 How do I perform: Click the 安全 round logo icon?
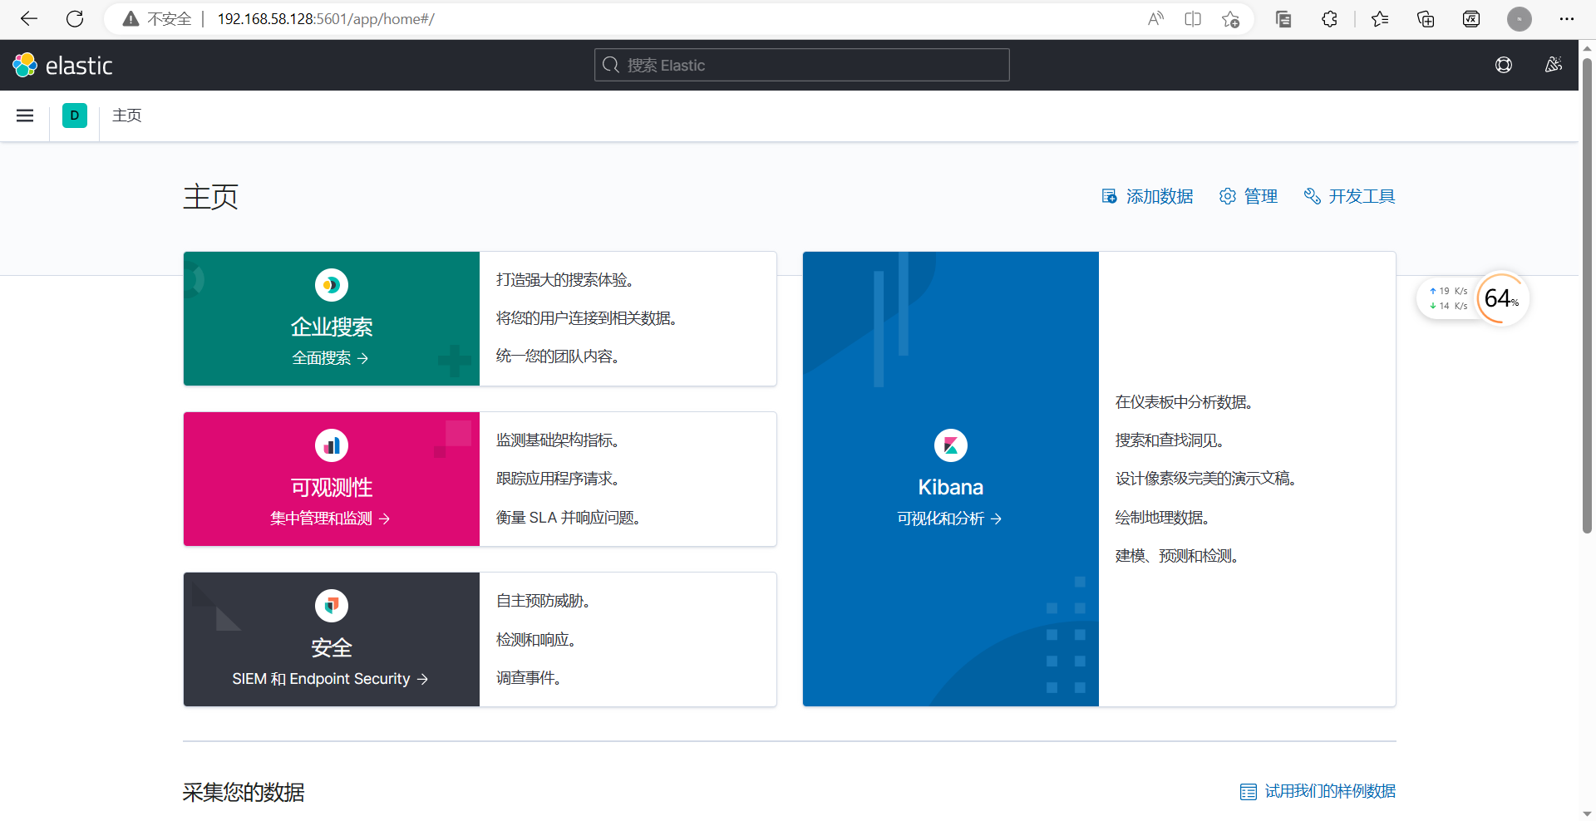pos(332,606)
